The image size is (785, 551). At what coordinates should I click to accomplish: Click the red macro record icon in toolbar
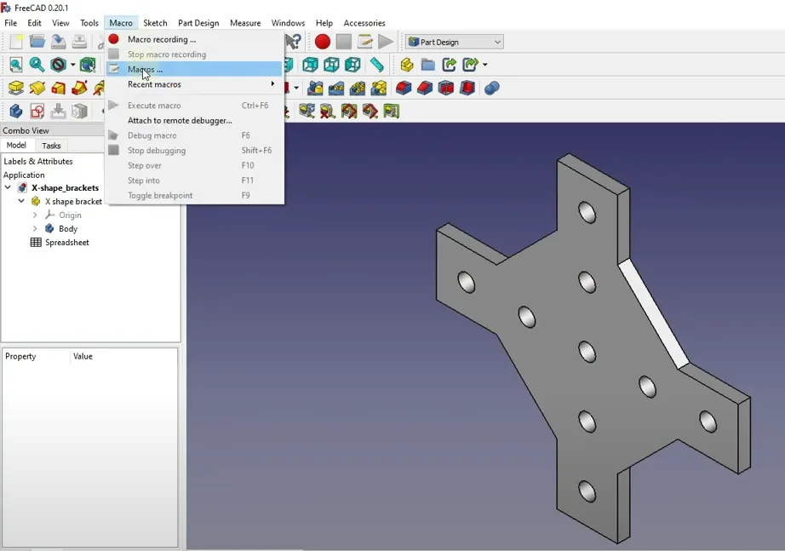(322, 42)
